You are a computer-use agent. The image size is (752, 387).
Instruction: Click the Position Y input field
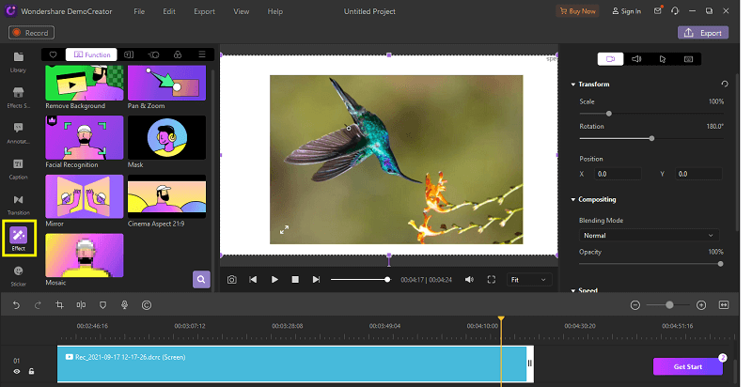click(698, 174)
